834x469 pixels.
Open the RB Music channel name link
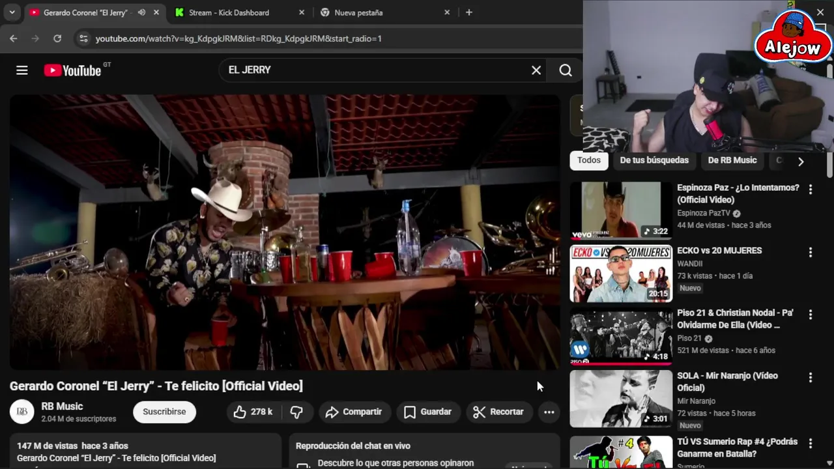click(62, 406)
